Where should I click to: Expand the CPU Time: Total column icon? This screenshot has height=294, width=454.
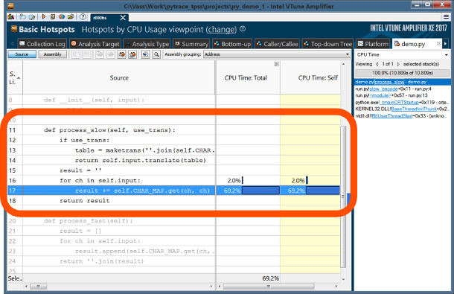277,64
